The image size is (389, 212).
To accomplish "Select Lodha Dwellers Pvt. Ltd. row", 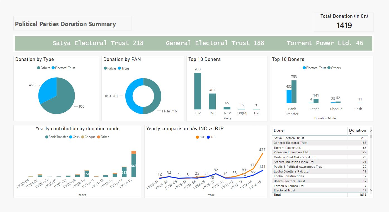I will [x=320, y=171].
